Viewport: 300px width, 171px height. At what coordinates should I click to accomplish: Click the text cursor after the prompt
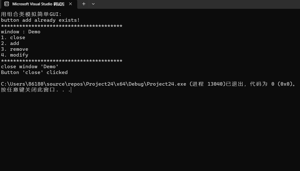[71, 90]
